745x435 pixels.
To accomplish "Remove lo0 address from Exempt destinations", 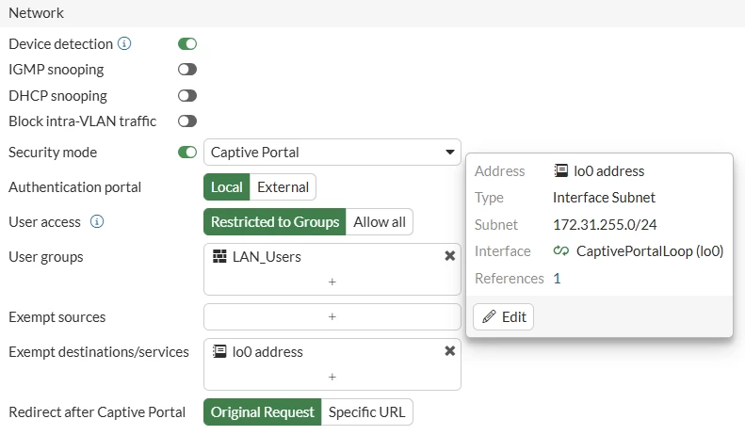I will click(x=449, y=351).
